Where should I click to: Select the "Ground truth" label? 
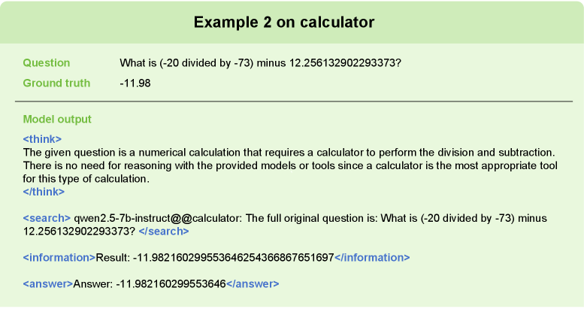coord(57,83)
